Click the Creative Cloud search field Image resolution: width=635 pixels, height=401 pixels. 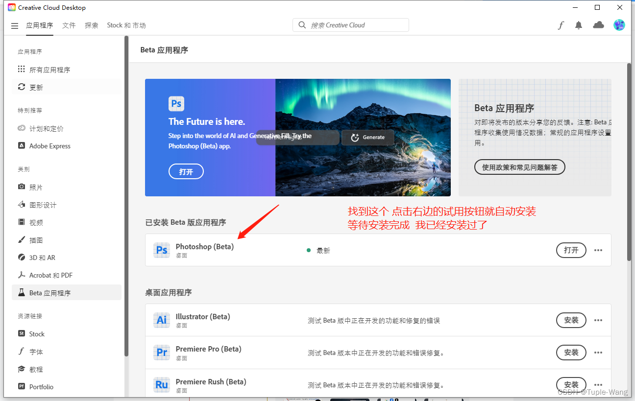[x=350, y=24]
